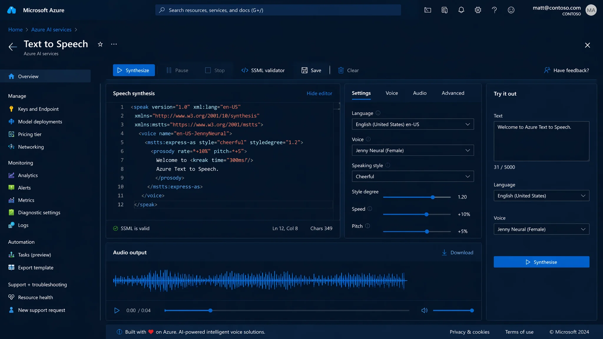The width and height of the screenshot is (603, 339).
Task: Adjust the Pitch slider
Action: (417, 232)
